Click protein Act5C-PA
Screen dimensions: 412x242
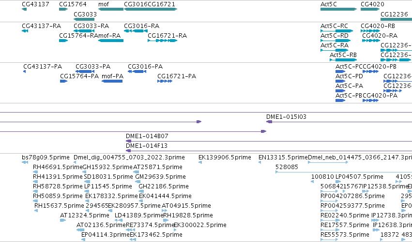coord(340,91)
